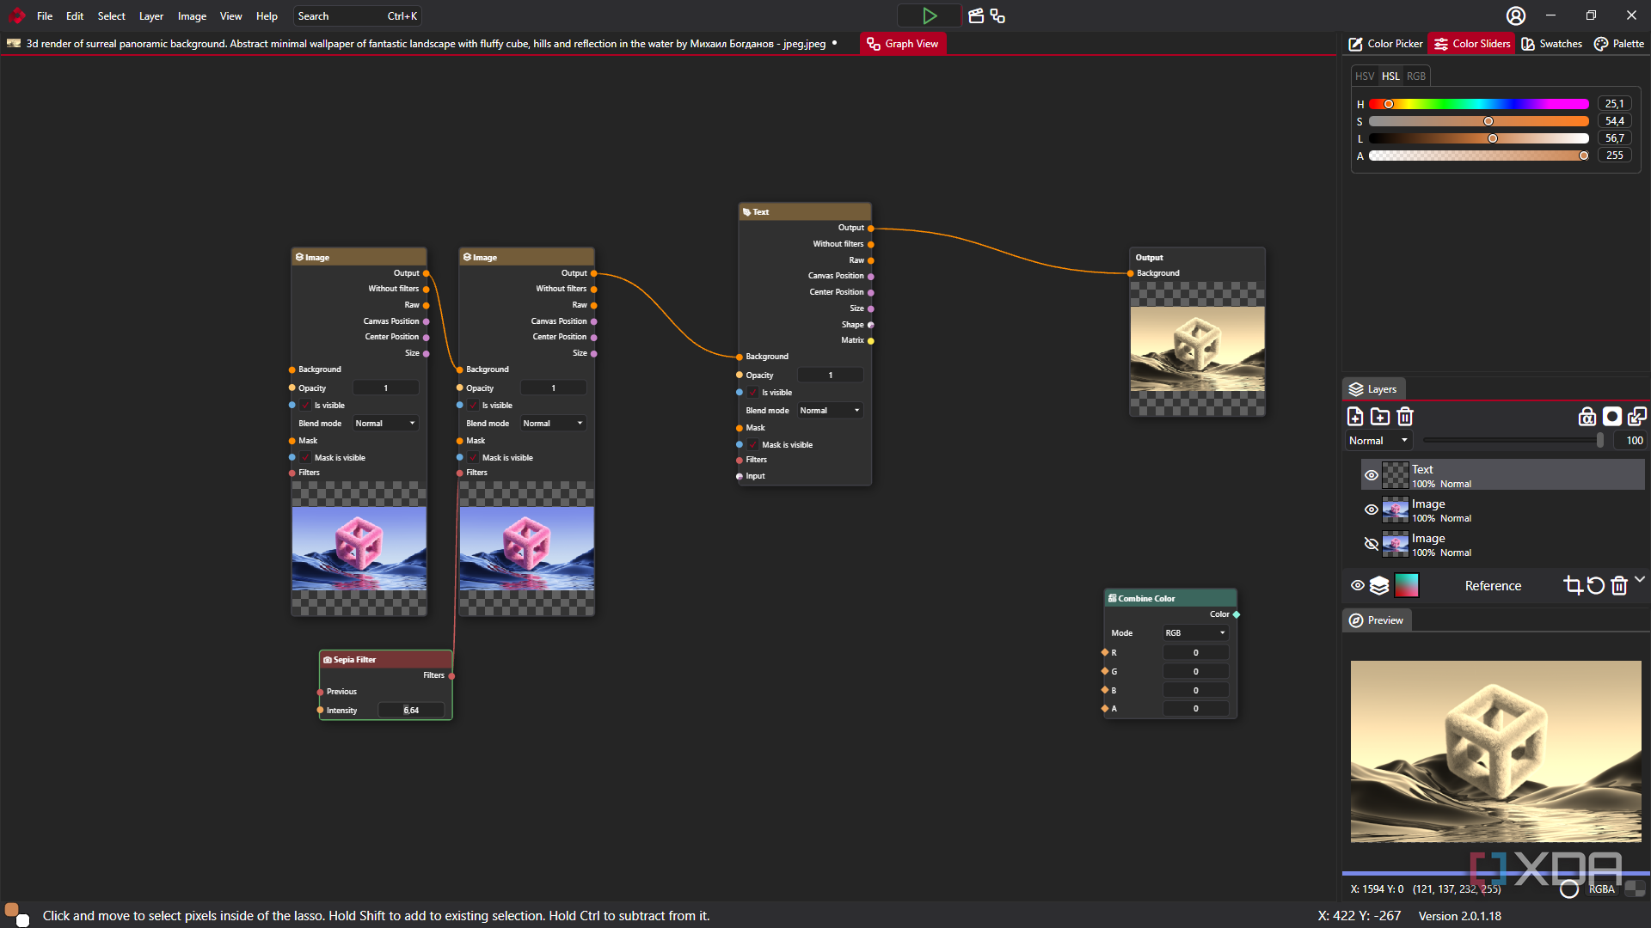1651x928 pixels.
Task: Expand the reference layer chevron
Action: pyautogui.click(x=1640, y=579)
